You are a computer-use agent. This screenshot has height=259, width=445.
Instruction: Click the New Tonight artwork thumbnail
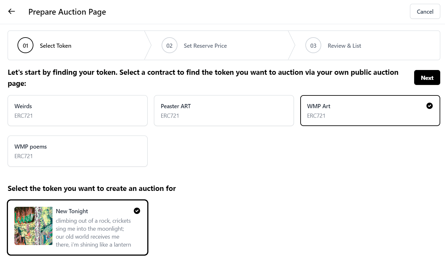[x=33, y=226]
